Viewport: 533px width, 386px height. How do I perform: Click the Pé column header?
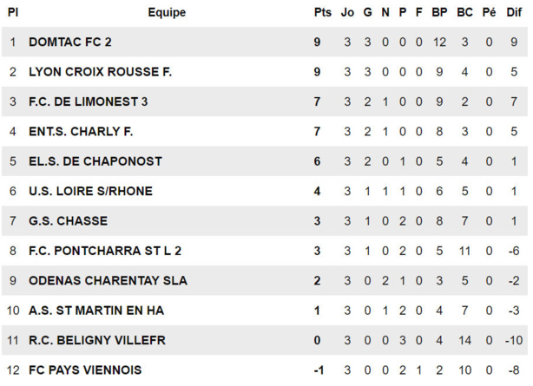click(x=489, y=13)
